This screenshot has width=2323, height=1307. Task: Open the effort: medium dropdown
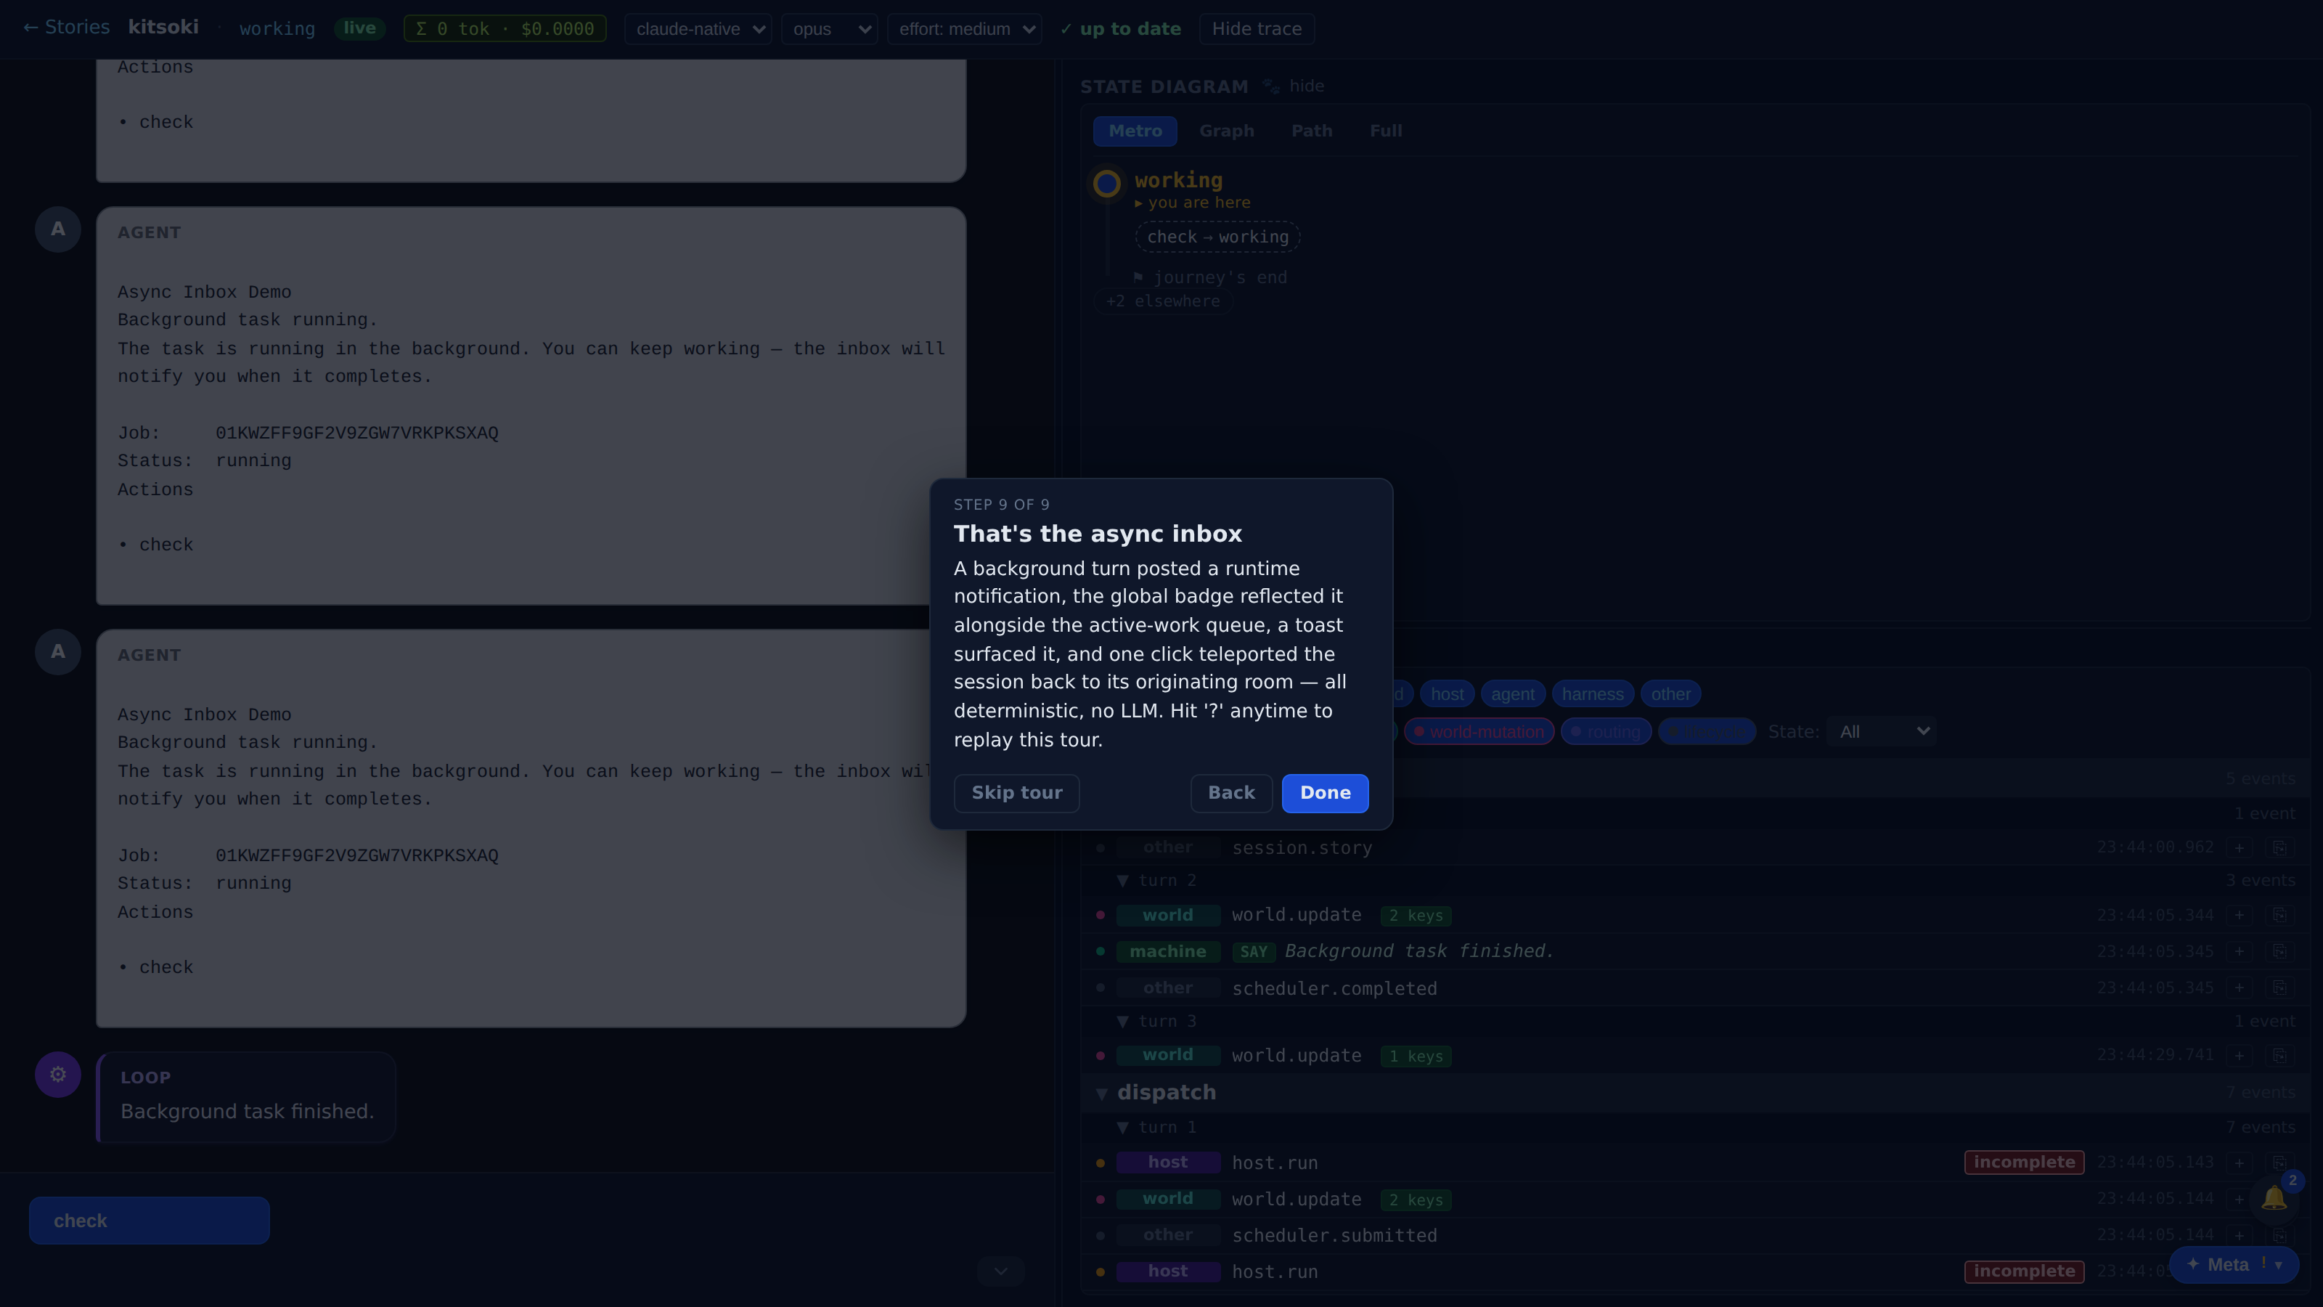964,29
